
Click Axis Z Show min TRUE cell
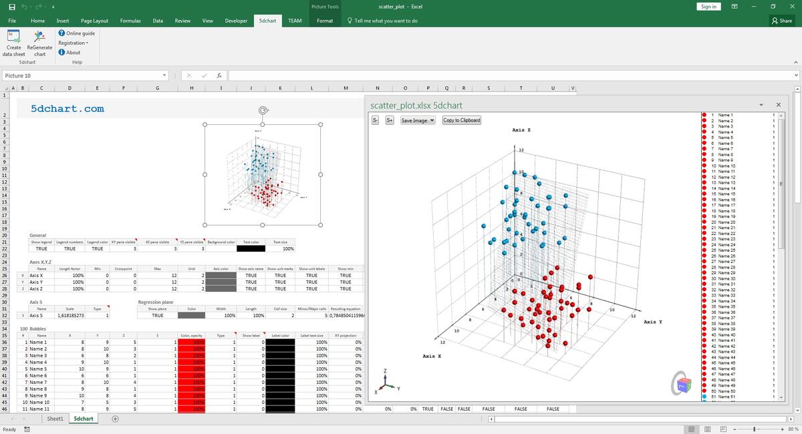[346, 288]
